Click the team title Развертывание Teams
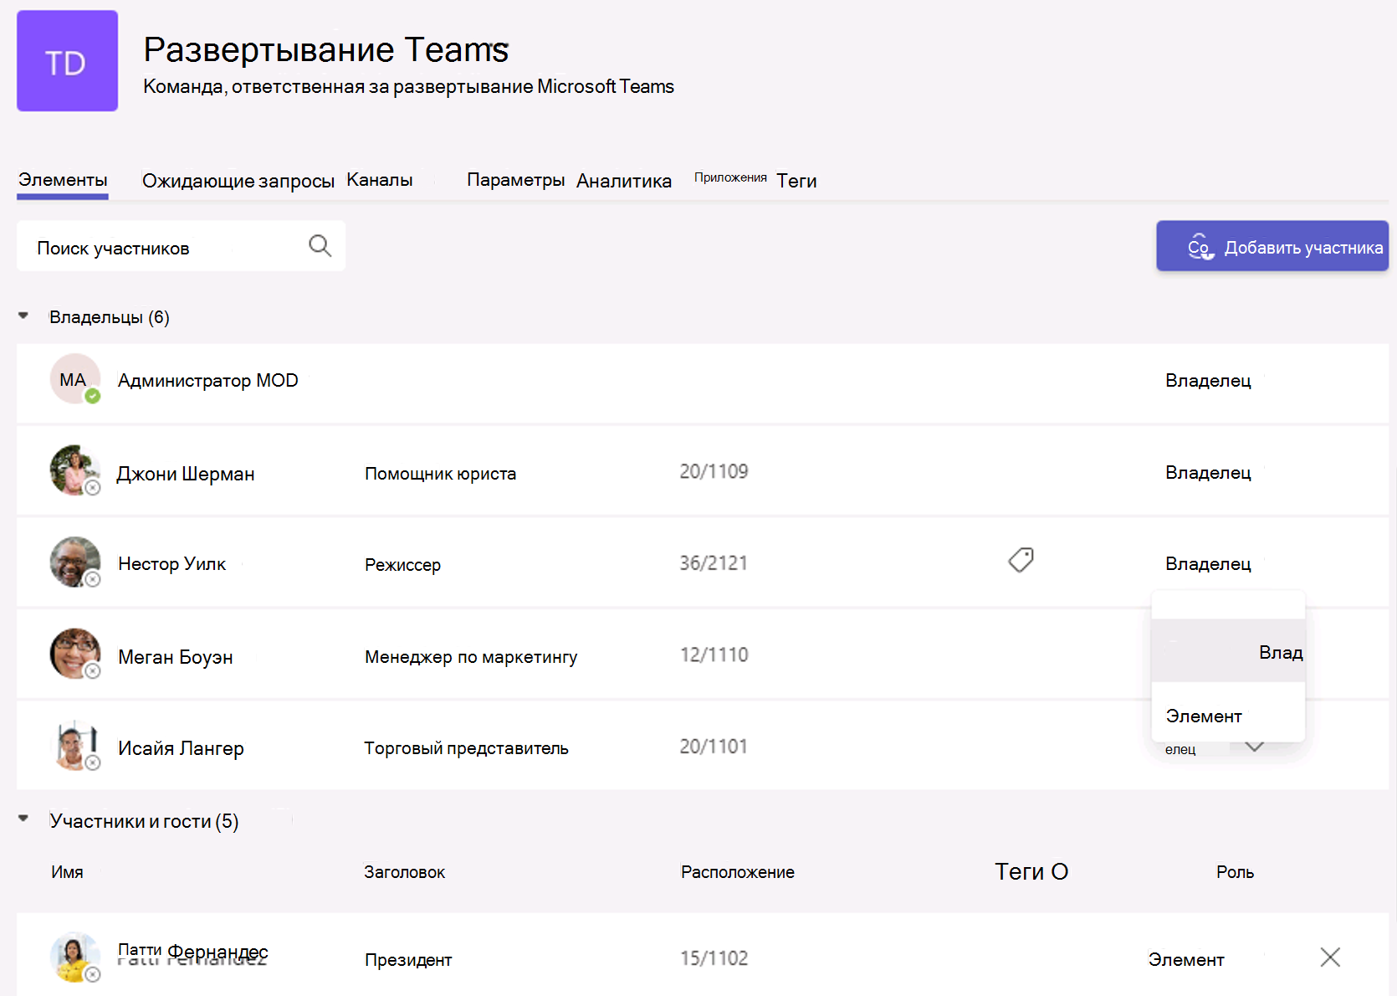This screenshot has height=996, width=1397. pyautogui.click(x=325, y=49)
